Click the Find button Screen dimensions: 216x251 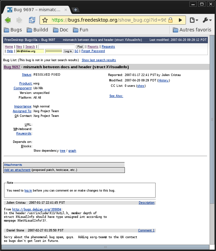click(x=80, y=47)
